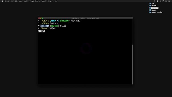The width and height of the screenshot is (172, 97).
Task: Click the File1 commit message
Action: pos(53,29)
